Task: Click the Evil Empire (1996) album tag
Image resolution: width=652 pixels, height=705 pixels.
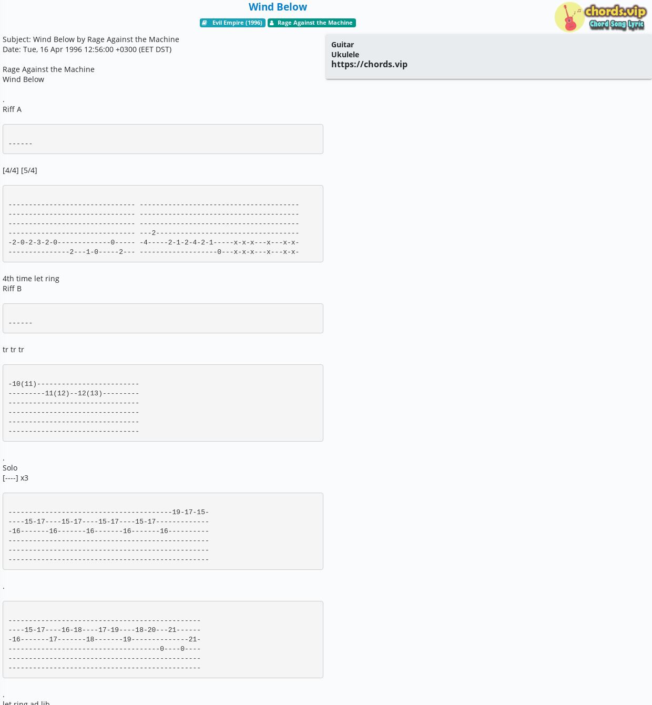Action: [232, 23]
